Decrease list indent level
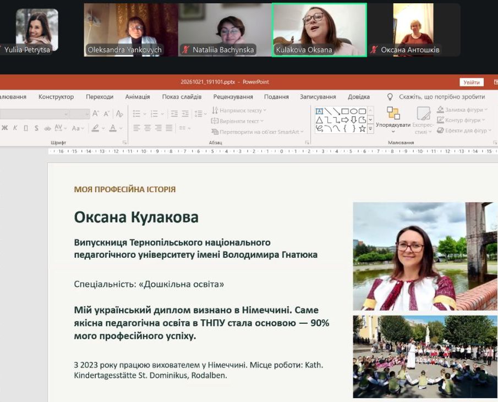Image resolution: width=498 pixels, height=402 pixels. coord(174,114)
